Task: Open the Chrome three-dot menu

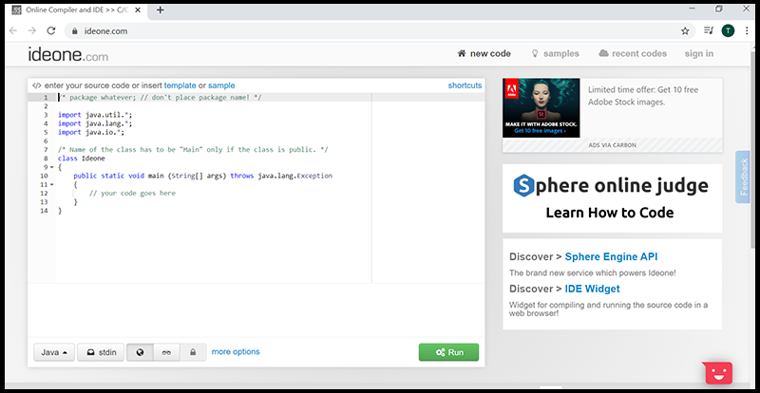Action: (x=747, y=31)
